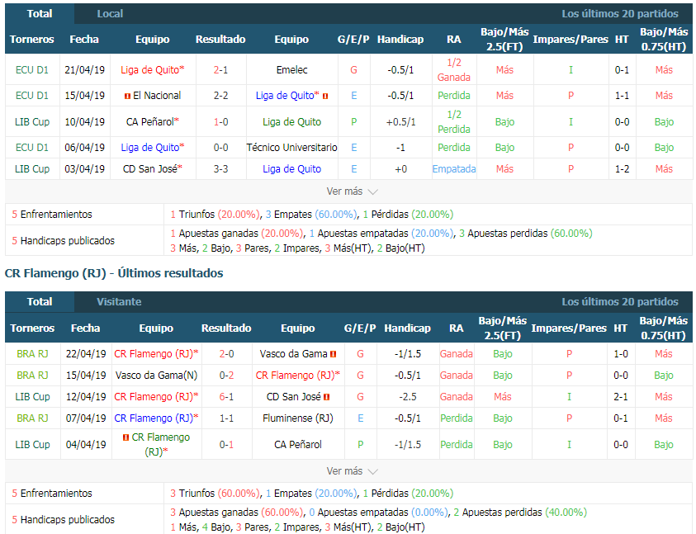The width and height of the screenshot is (696, 534).
Task: Open the El Nacional team link
Action: 157,96
